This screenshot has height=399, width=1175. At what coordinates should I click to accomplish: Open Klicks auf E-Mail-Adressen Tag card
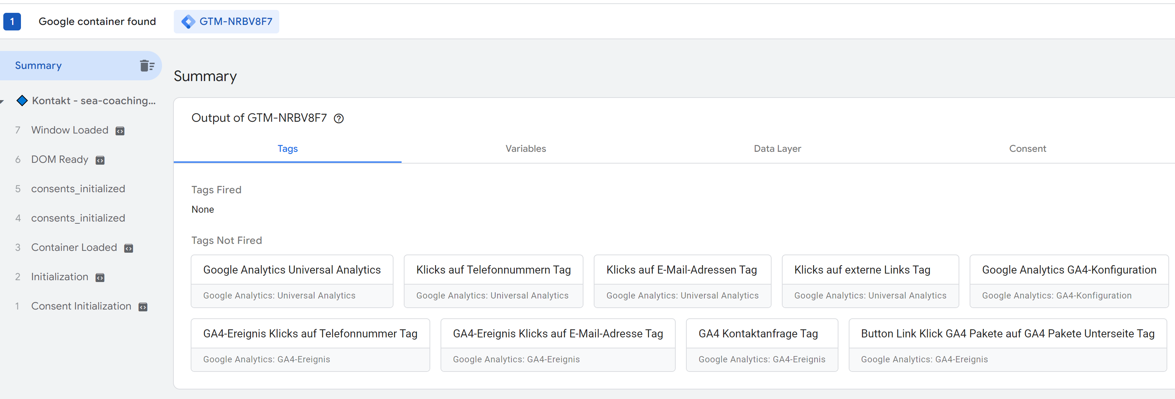click(x=682, y=282)
